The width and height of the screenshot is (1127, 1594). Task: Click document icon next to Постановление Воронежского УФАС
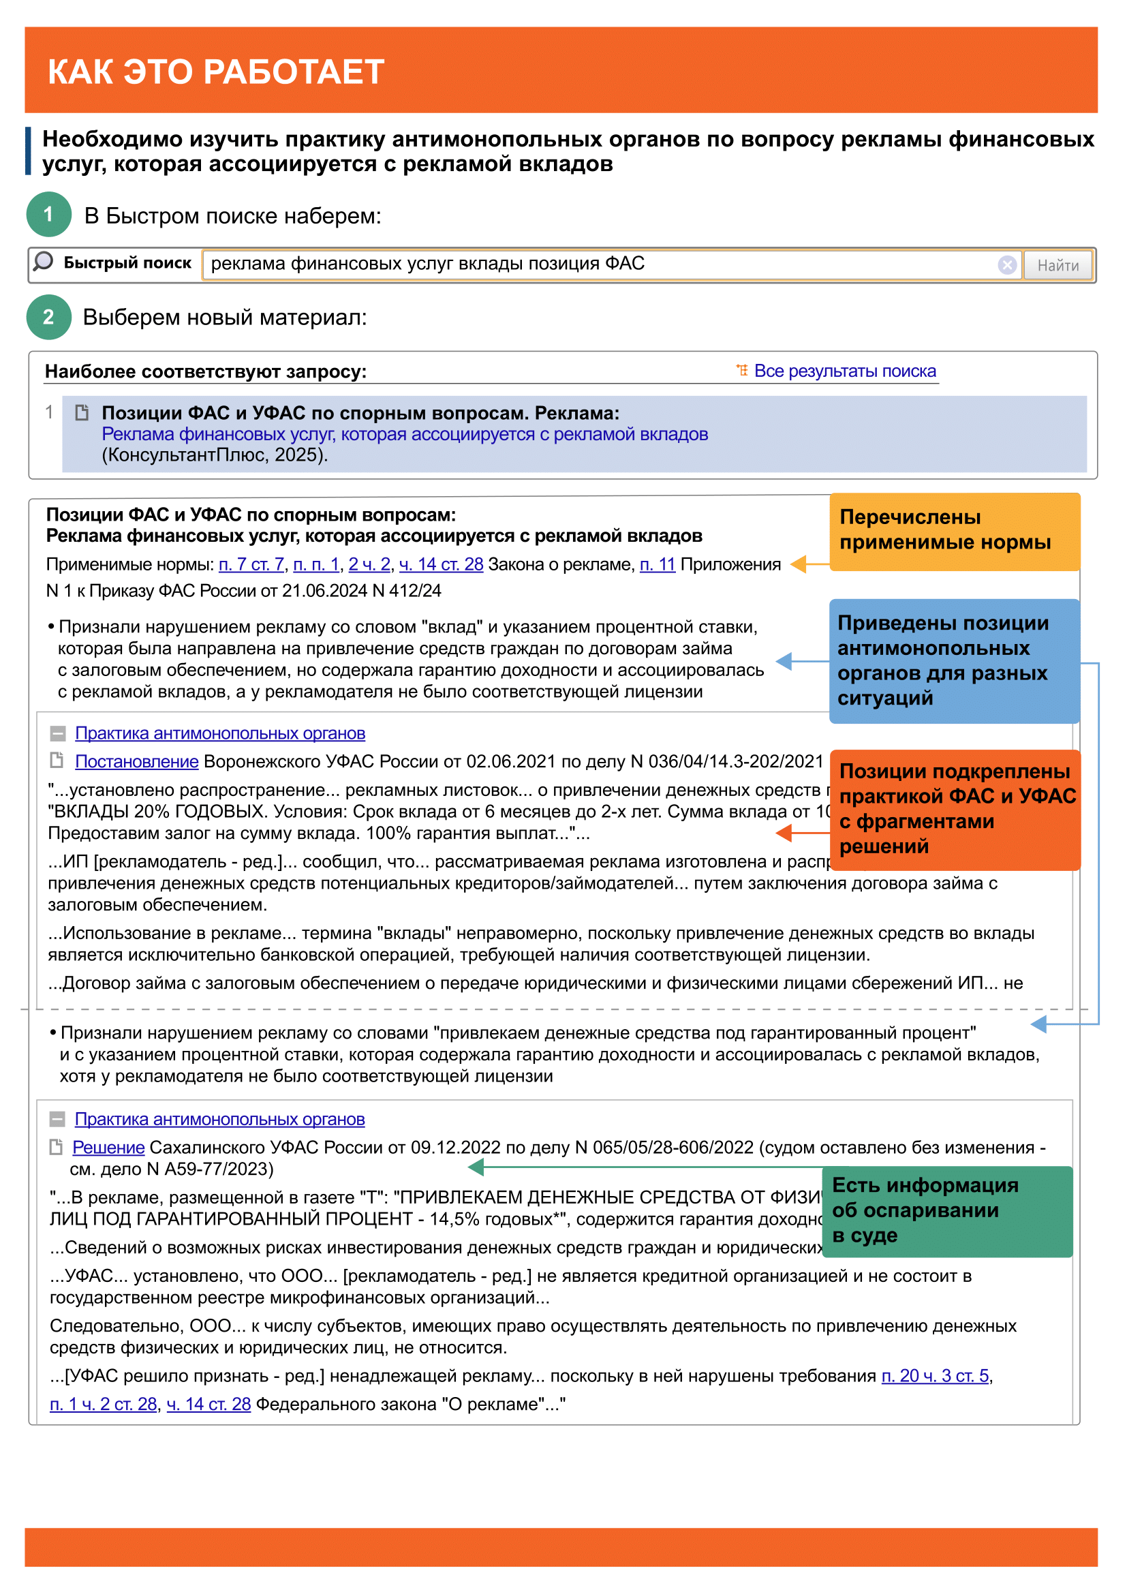pyautogui.click(x=57, y=761)
